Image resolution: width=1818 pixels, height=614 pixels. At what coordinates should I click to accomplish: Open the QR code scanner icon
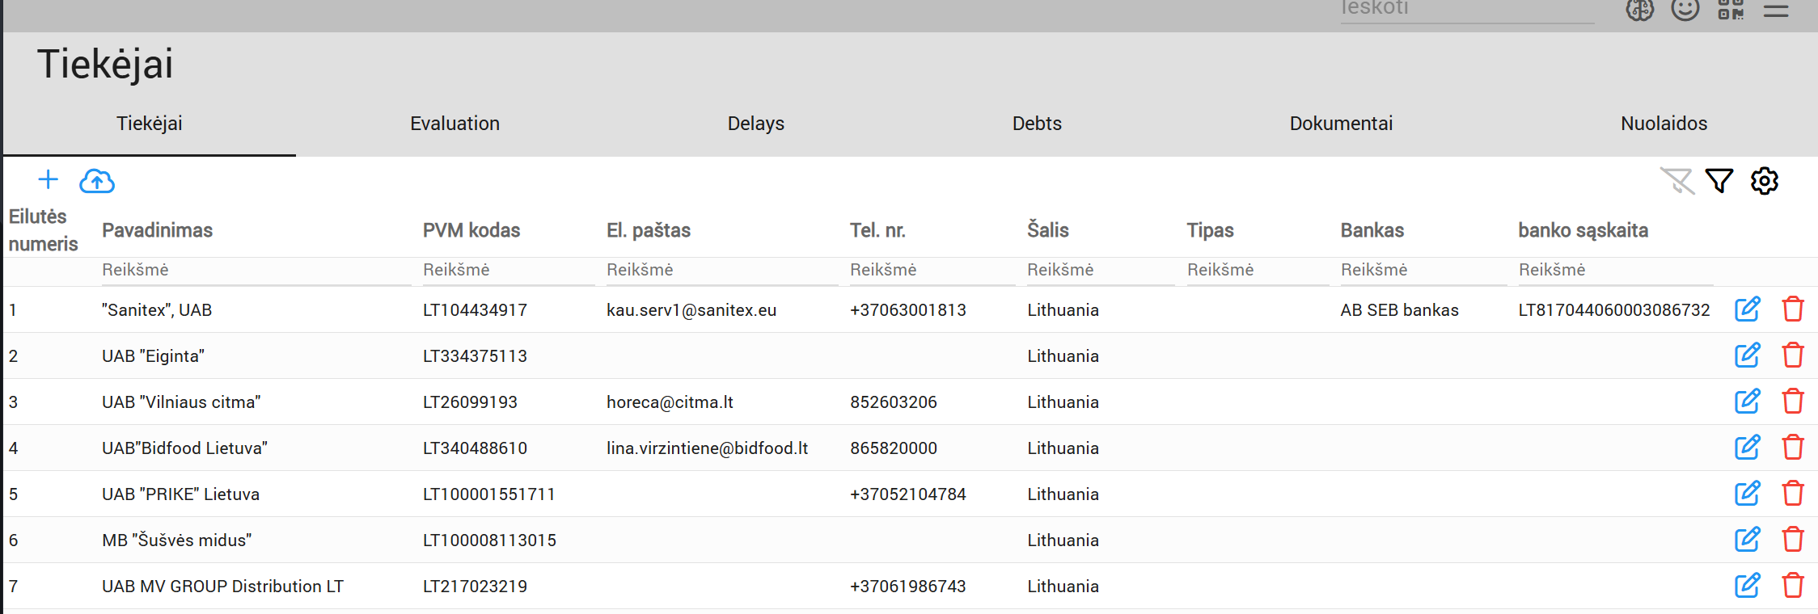[1731, 10]
